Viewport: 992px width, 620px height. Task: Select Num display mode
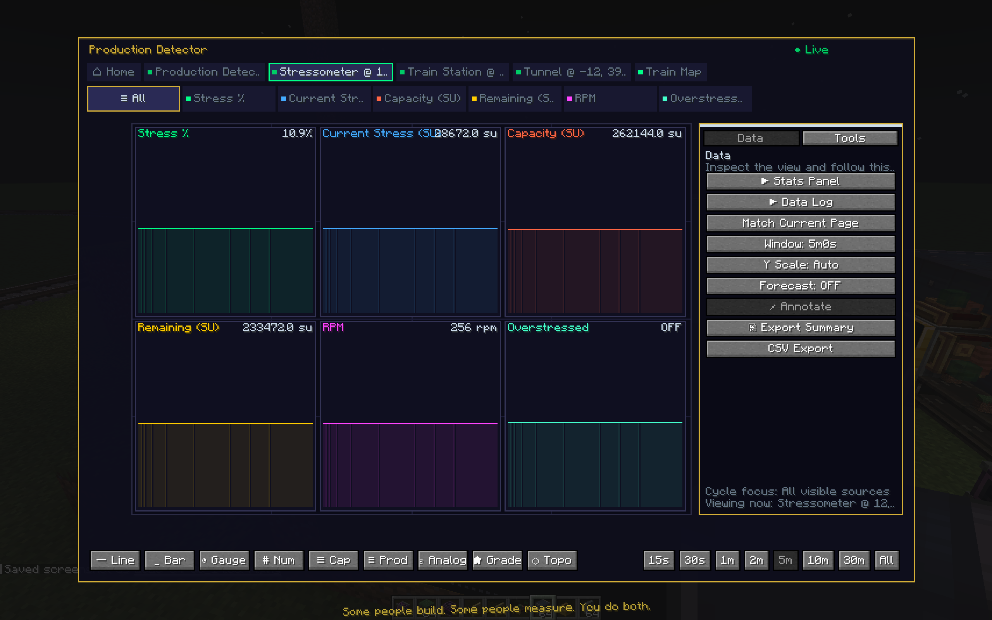(x=279, y=560)
